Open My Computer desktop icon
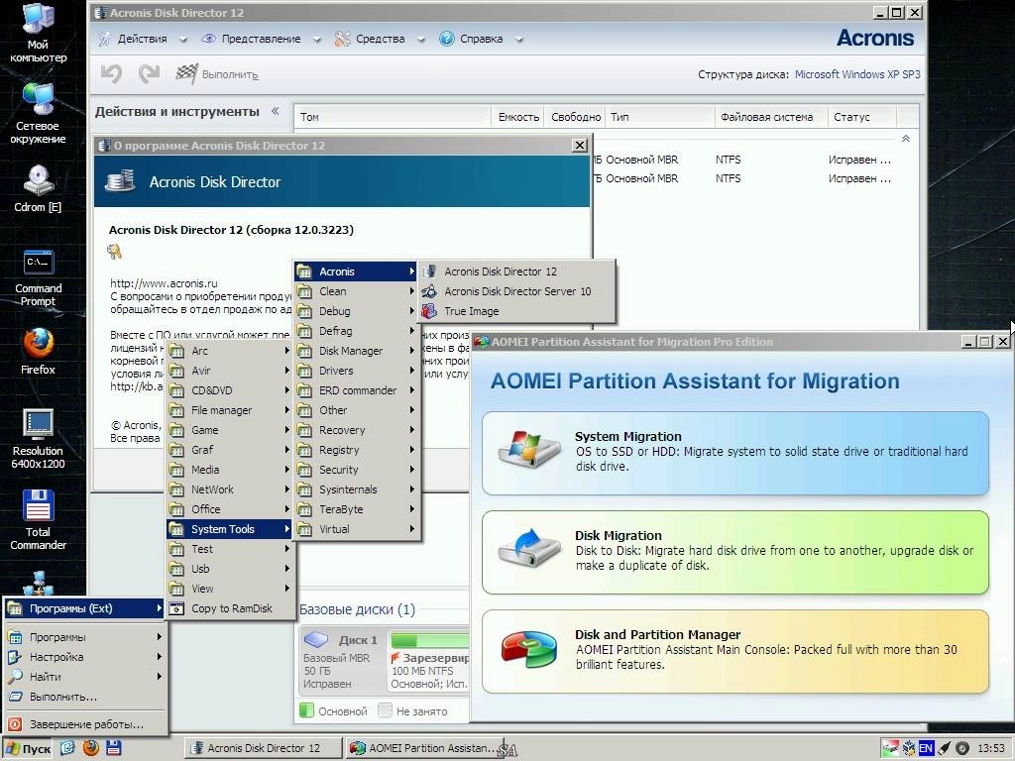1015x761 pixels. [38, 33]
